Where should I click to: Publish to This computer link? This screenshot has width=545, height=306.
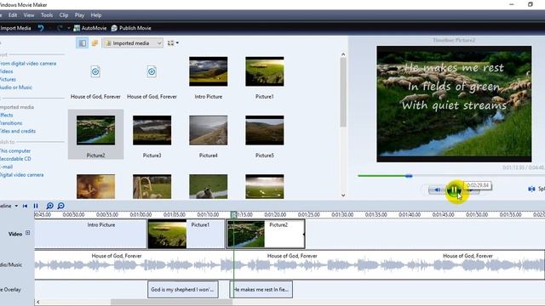15,151
